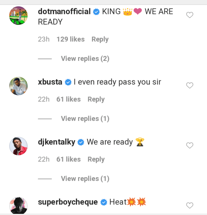Open dotmanofficial's profile picture
Screen dimensions: 207x215
[x=18, y=16]
